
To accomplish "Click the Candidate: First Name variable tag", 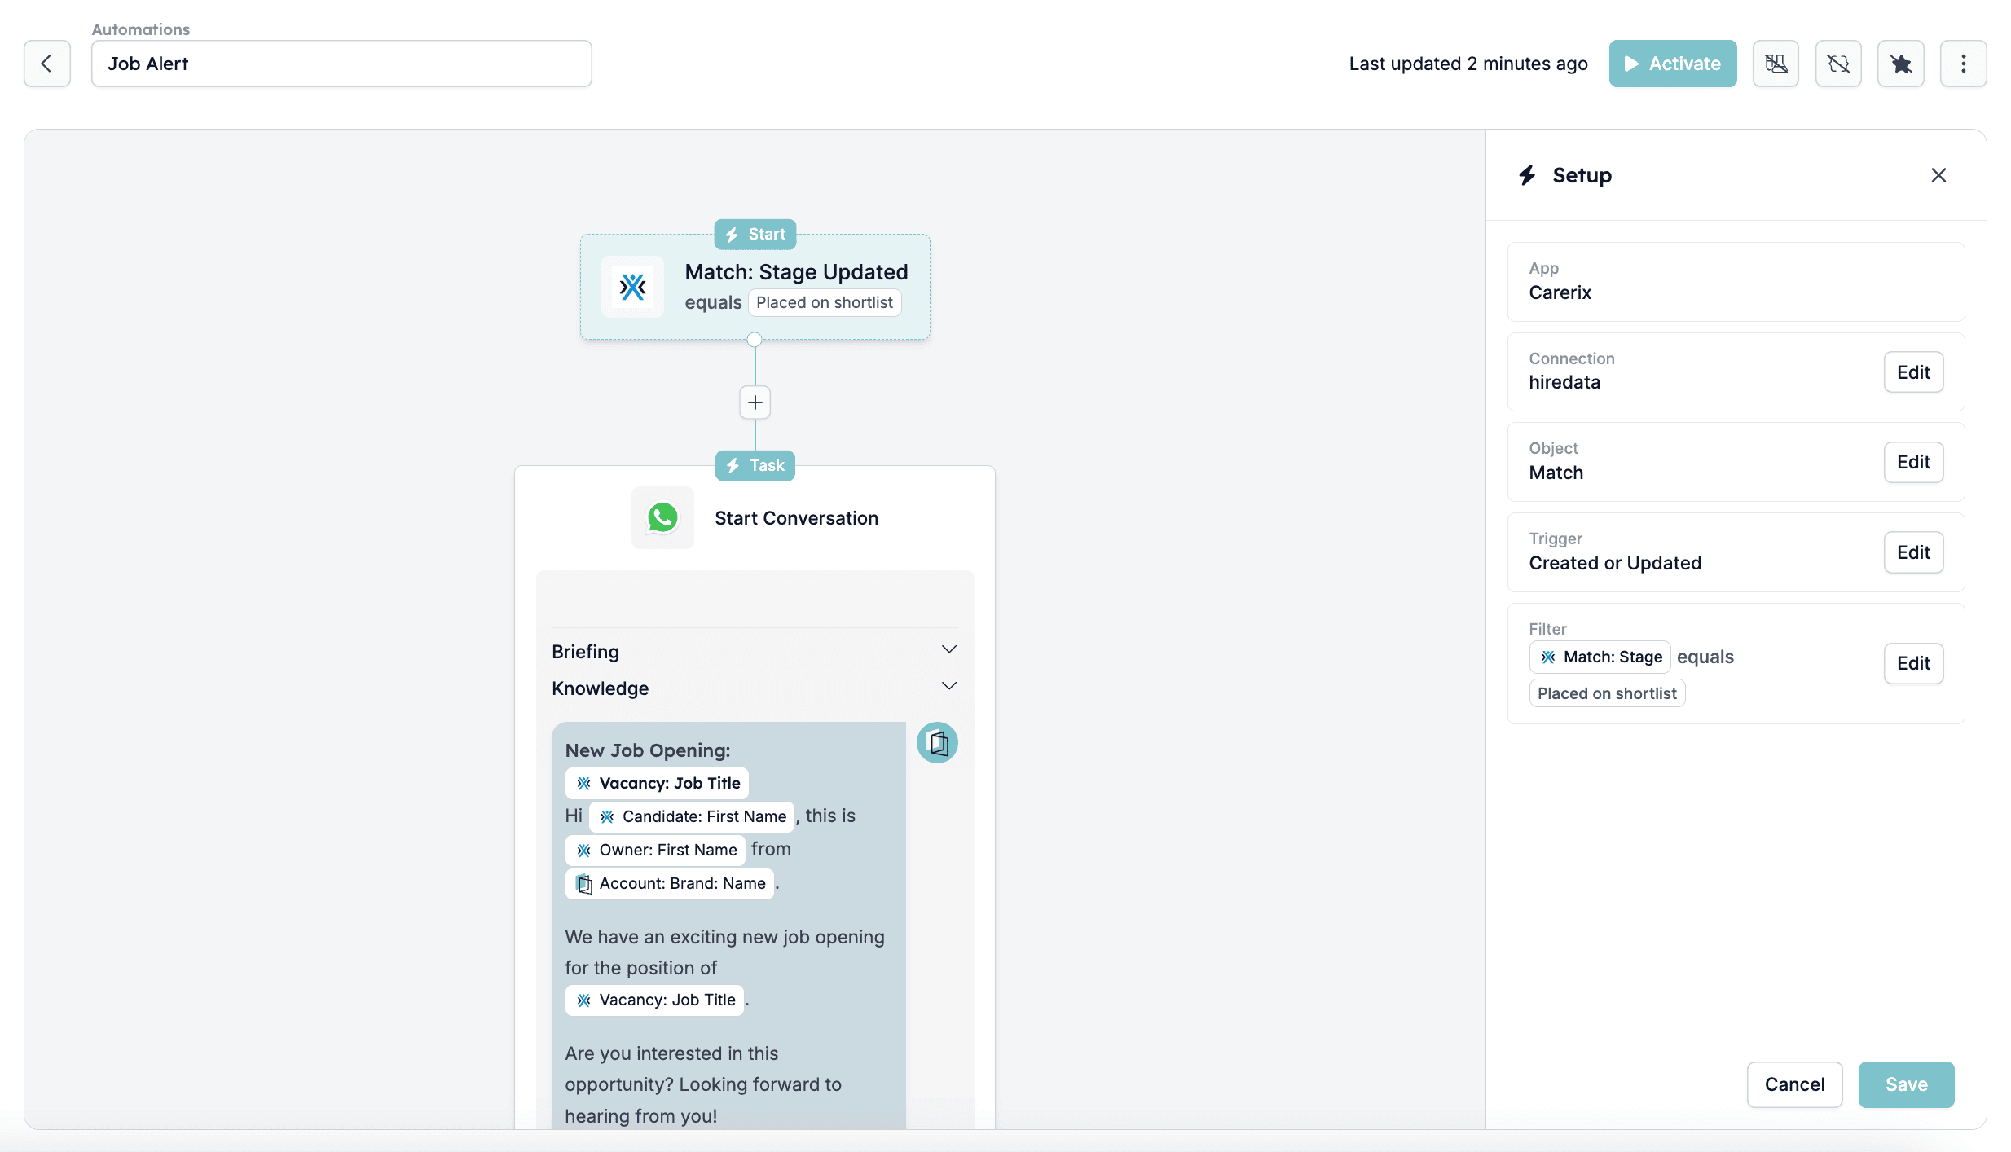I will pos(691,817).
